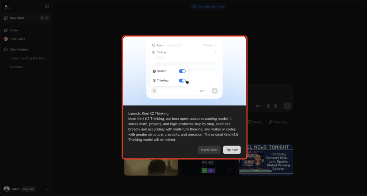
Task: Start a New Chat from the sidebar
Action: pos(17,18)
